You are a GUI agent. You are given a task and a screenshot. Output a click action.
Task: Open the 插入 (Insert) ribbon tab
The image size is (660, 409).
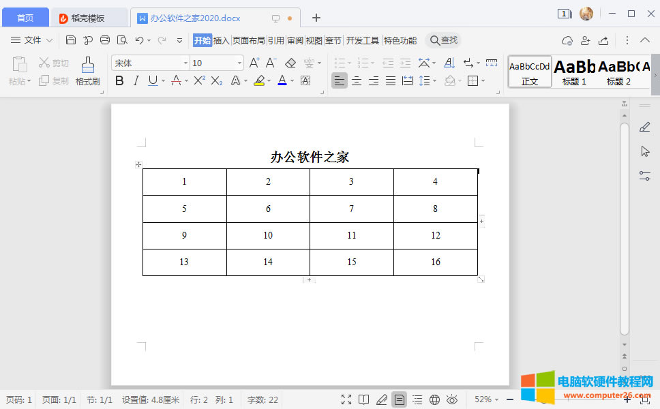(x=222, y=41)
